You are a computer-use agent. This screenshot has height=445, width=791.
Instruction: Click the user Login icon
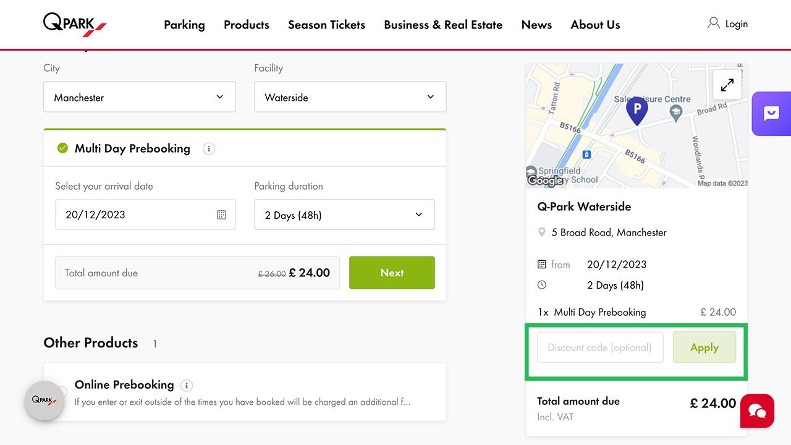tap(714, 23)
